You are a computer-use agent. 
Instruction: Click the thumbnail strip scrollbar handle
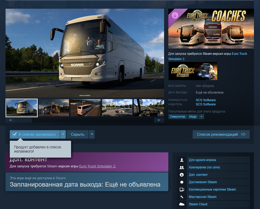24,120
